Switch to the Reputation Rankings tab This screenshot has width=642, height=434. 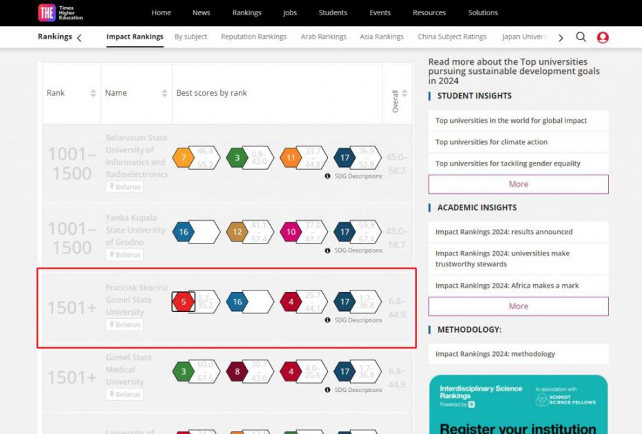pos(253,37)
